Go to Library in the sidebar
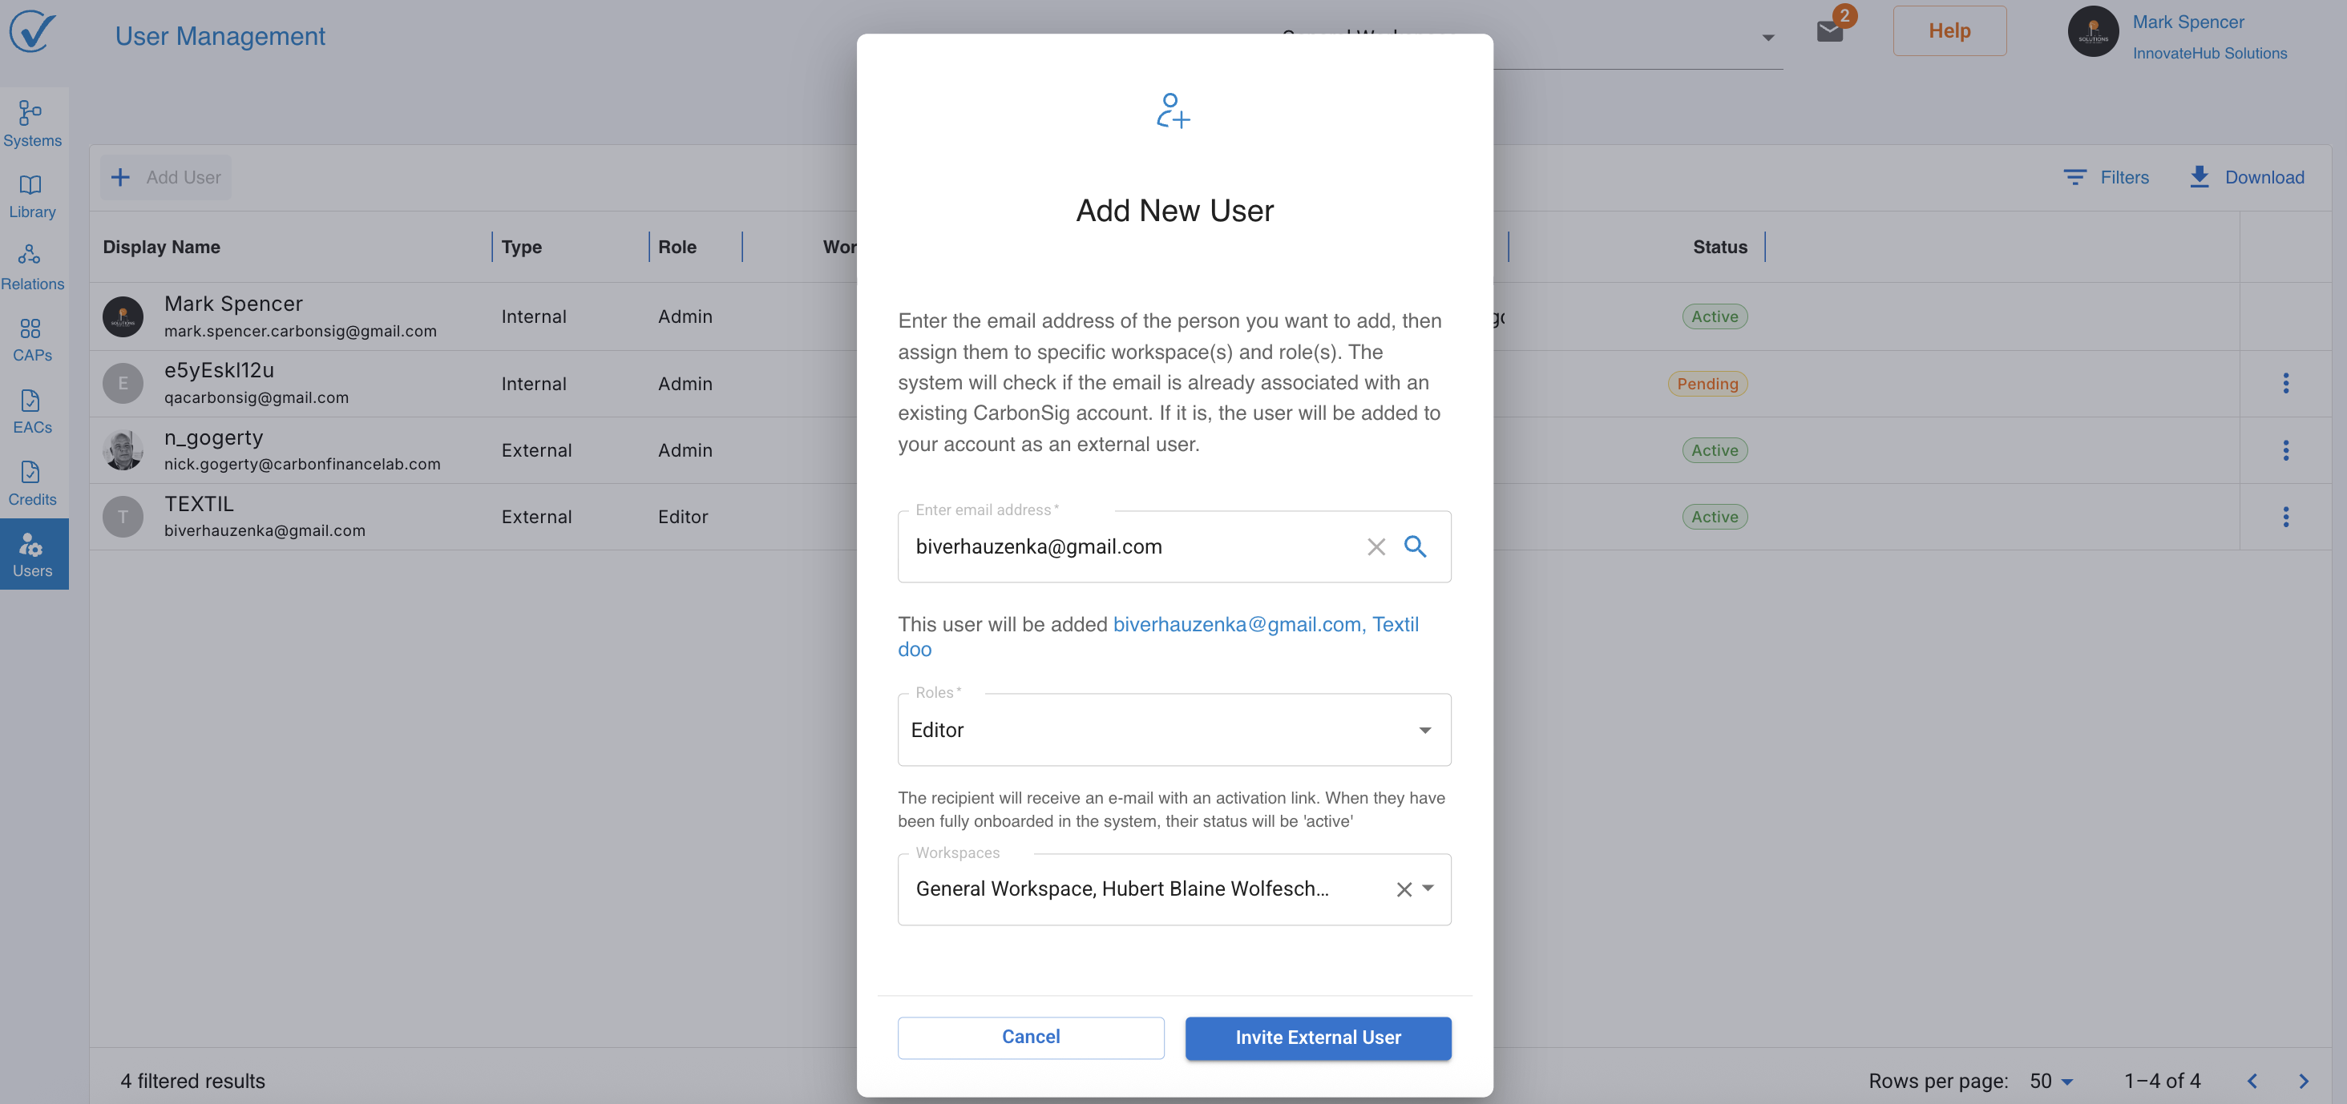Screen dimensions: 2347x1104 [32, 195]
